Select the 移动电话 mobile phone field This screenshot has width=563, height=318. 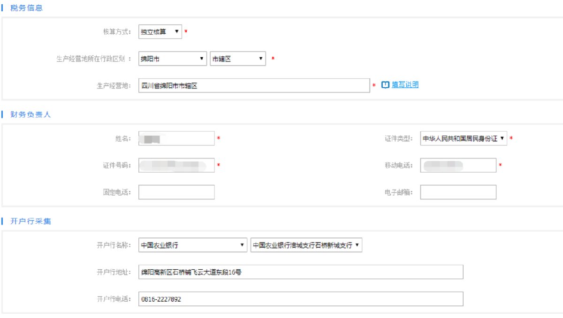click(457, 165)
